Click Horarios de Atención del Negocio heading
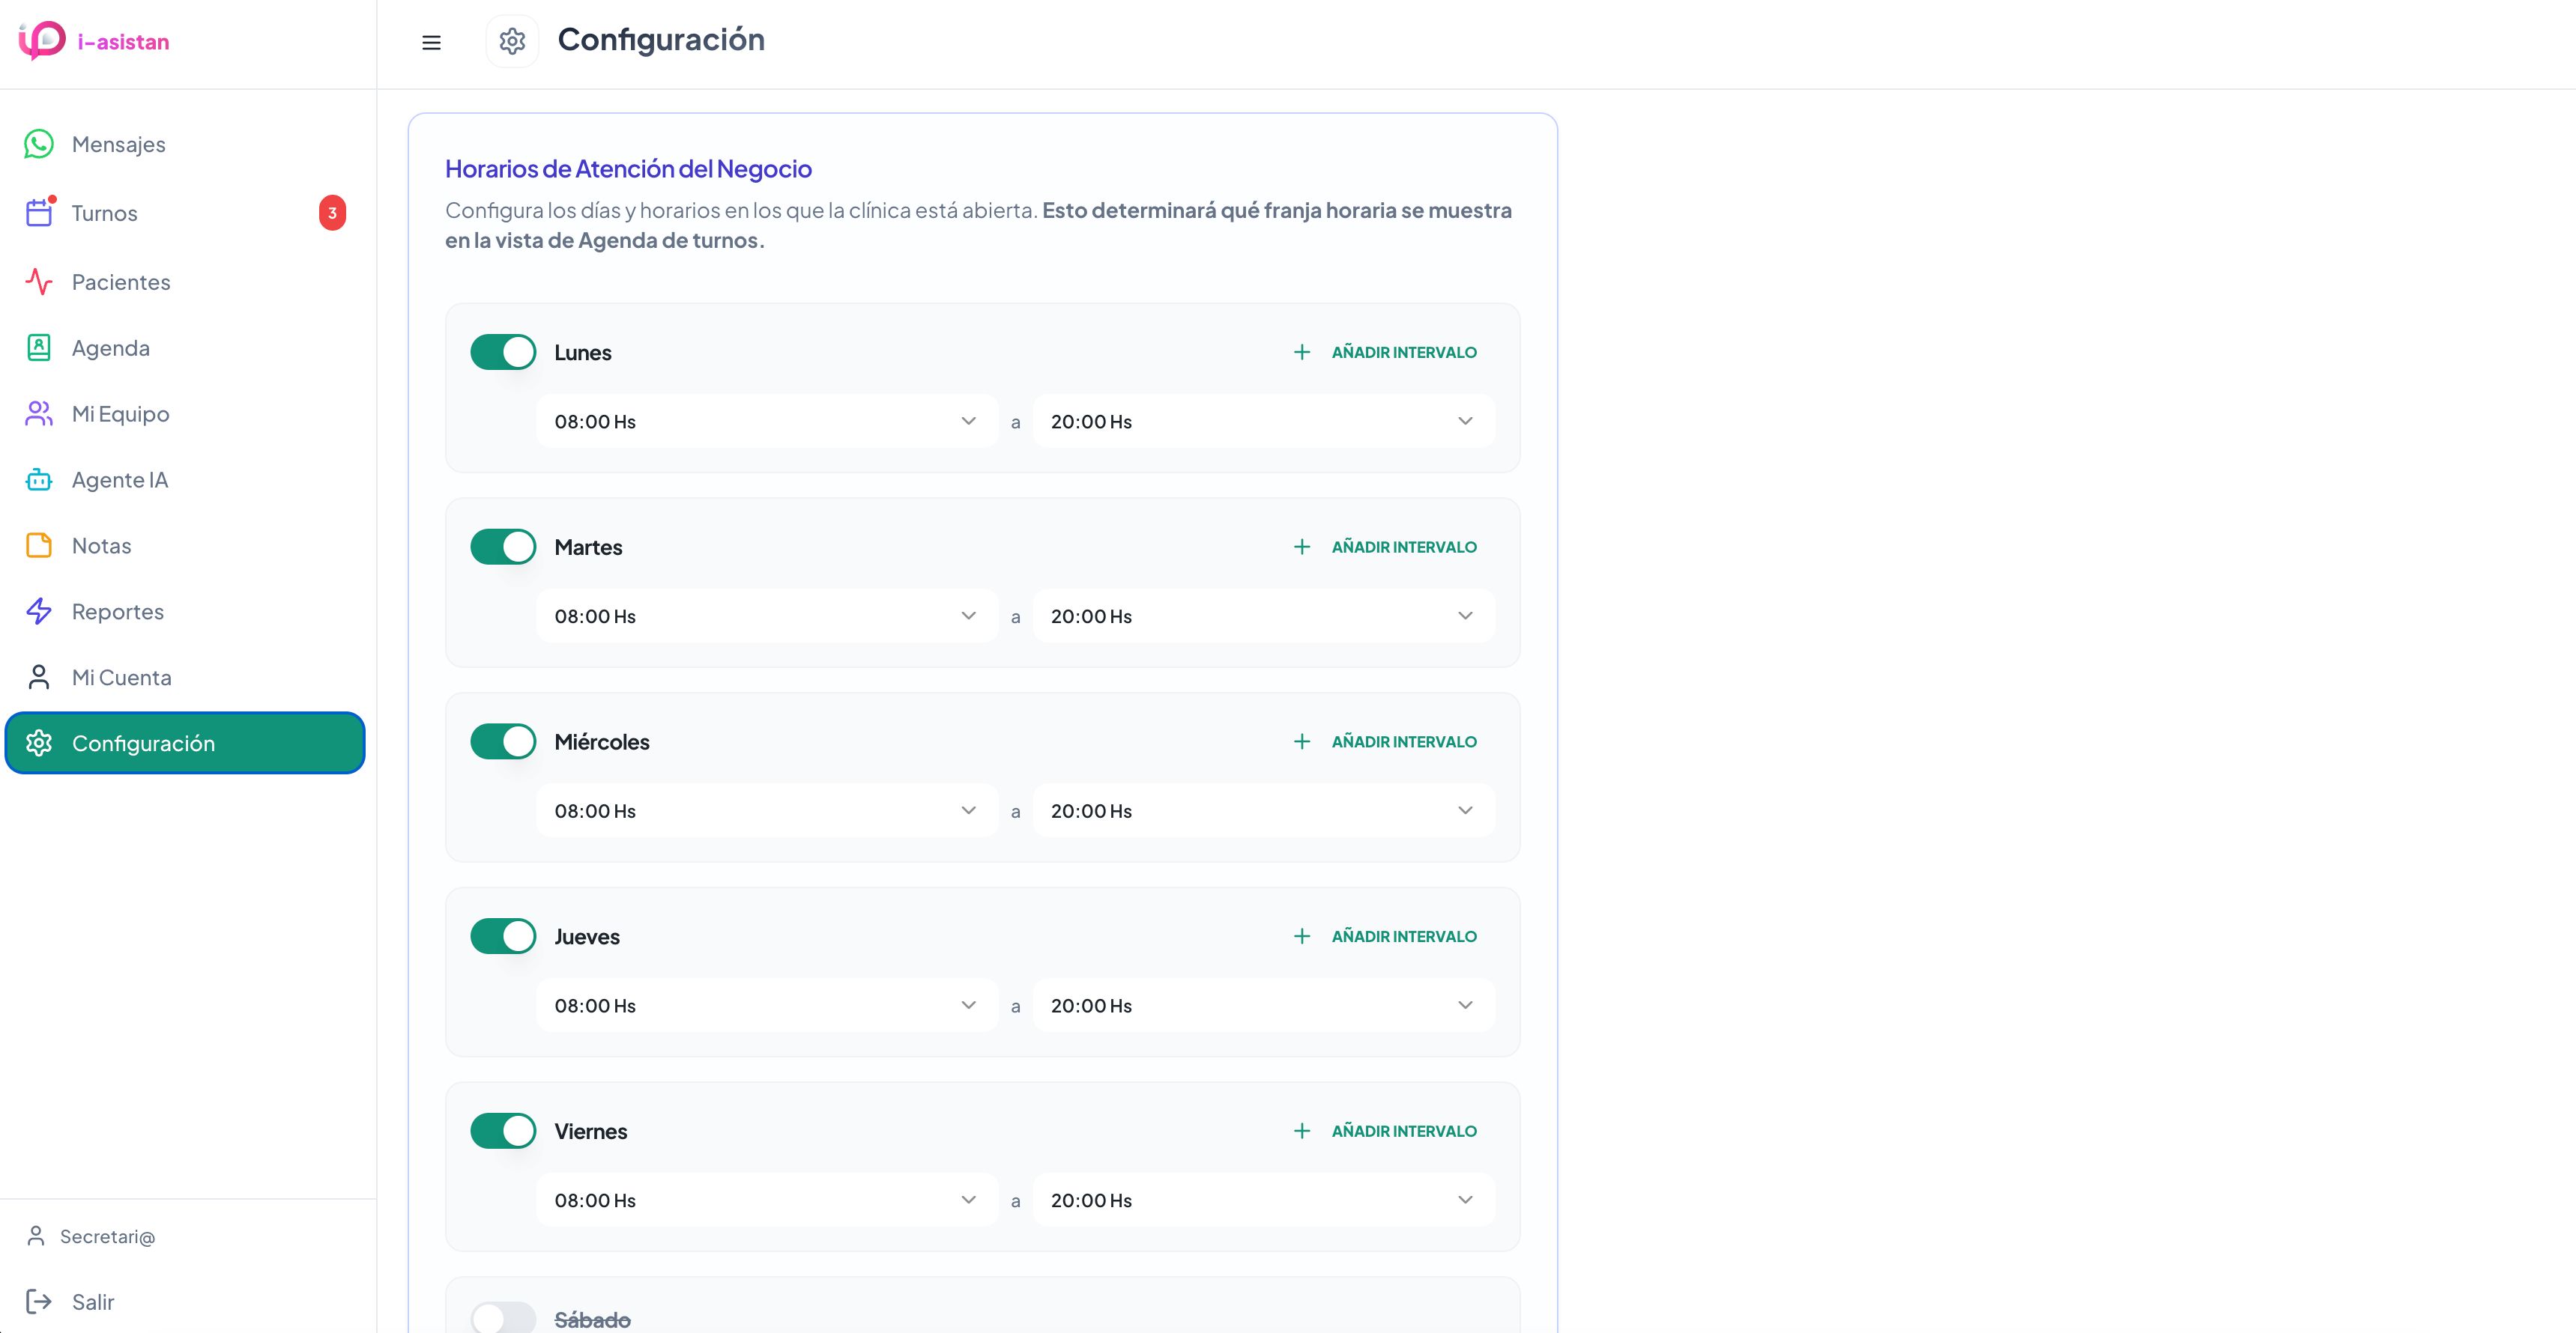Screen dimensions: 2576x1333 coord(628,169)
